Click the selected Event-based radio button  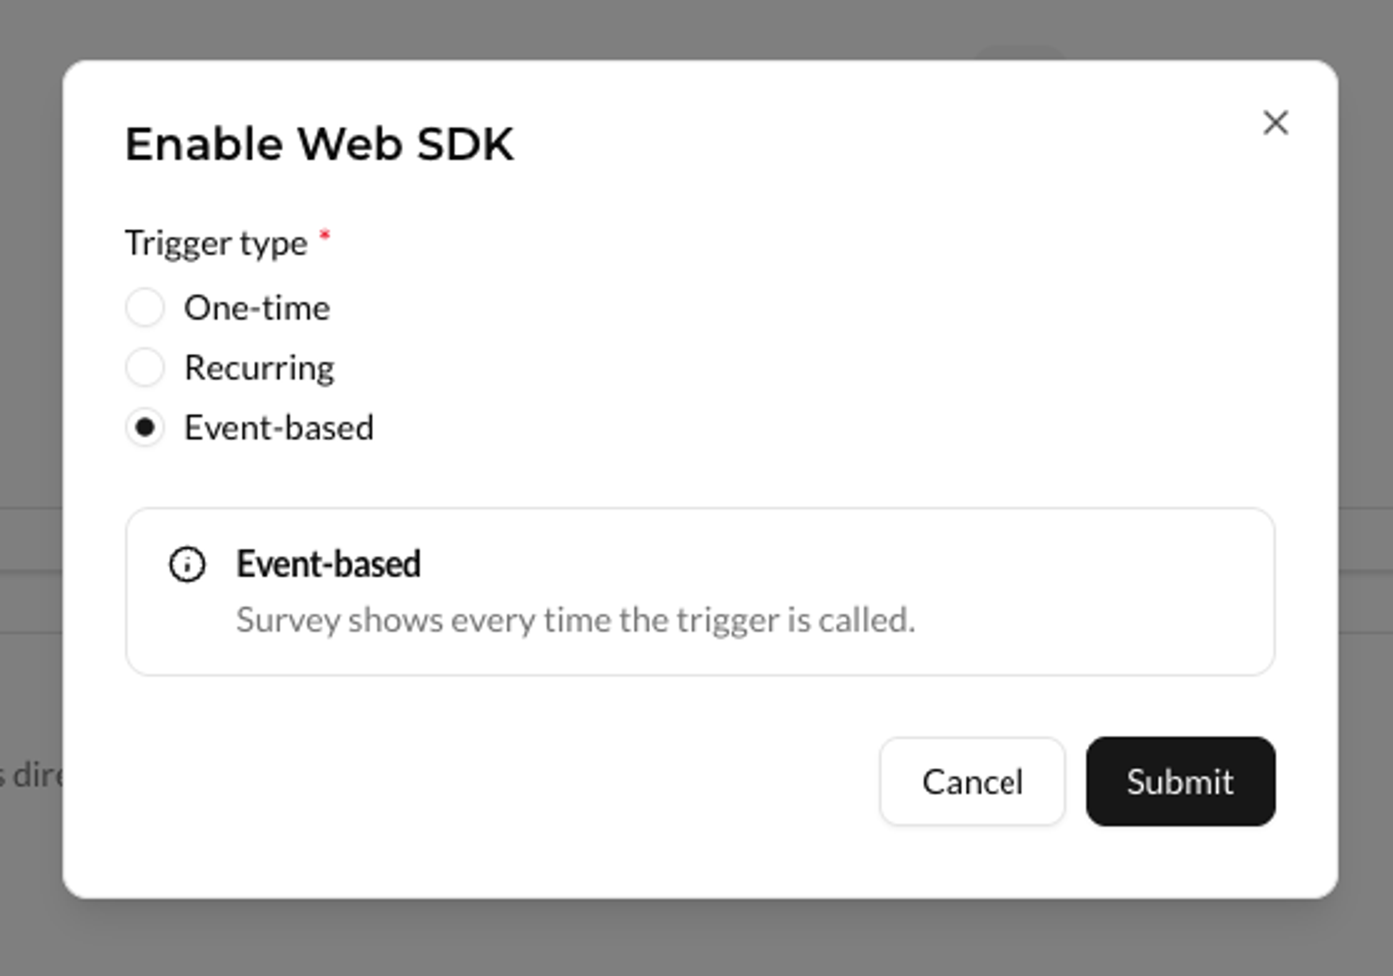[x=144, y=427]
